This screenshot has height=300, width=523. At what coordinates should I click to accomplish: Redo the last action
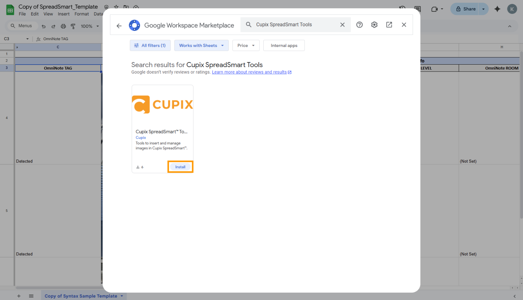click(x=54, y=26)
